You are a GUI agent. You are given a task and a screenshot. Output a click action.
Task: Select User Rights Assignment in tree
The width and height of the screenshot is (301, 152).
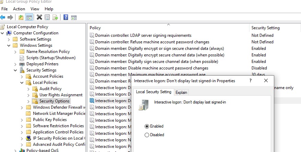click(61, 95)
